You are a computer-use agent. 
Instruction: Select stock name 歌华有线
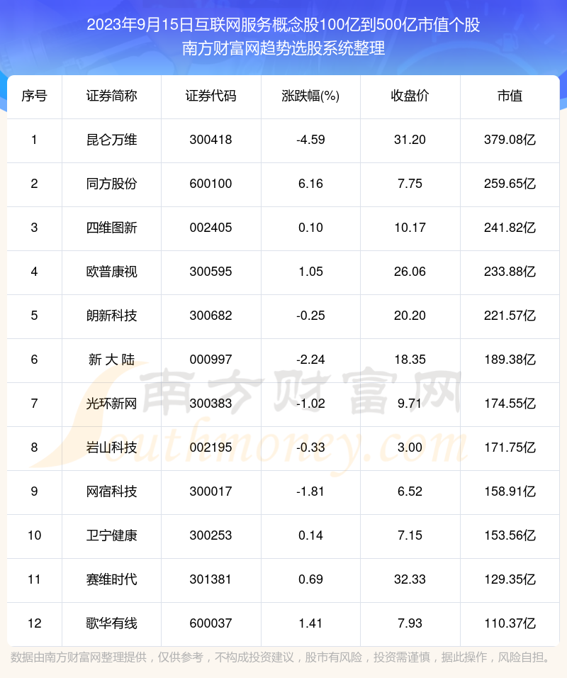click(x=111, y=623)
